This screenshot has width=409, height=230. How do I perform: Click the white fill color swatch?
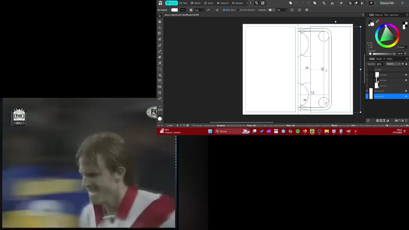pyautogui.click(x=174, y=10)
